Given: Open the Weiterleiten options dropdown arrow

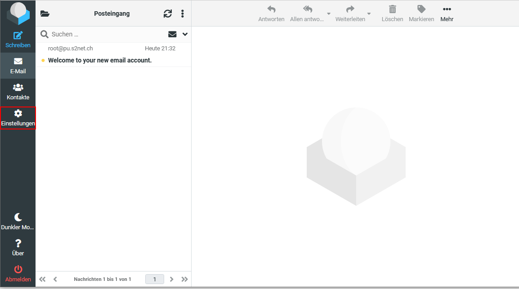Looking at the screenshot, I should 369,14.
